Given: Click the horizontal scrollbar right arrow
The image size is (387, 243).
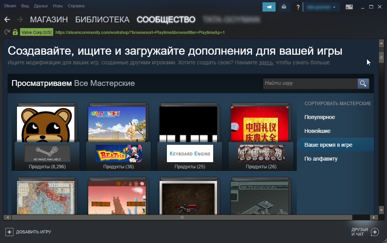Looking at the screenshot, I should (374, 217).
